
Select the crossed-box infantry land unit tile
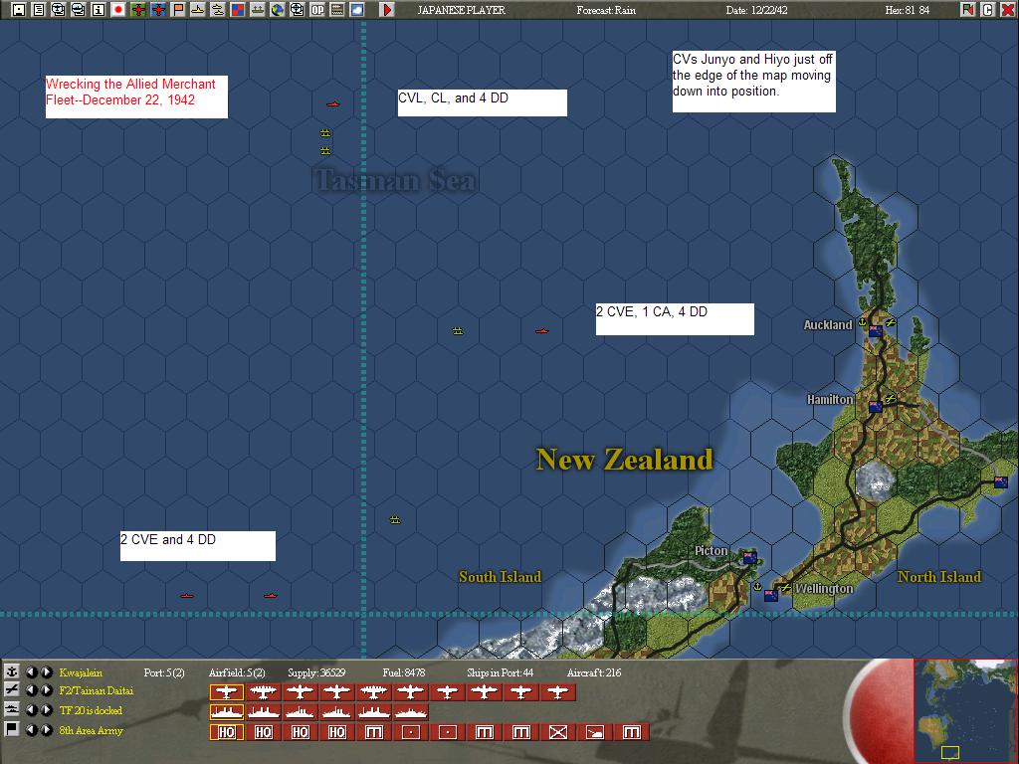point(558,732)
